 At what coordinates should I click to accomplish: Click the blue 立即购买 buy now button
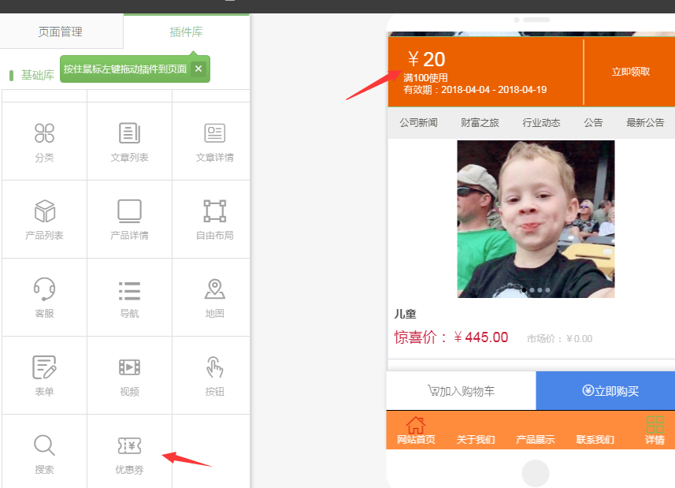(605, 391)
